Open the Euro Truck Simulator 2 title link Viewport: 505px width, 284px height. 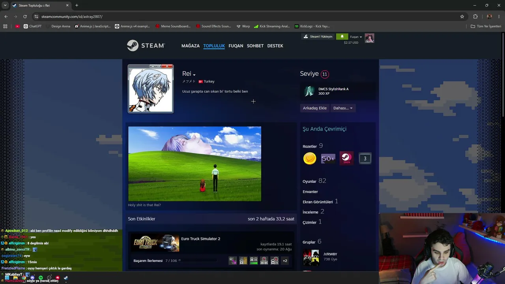point(200,239)
